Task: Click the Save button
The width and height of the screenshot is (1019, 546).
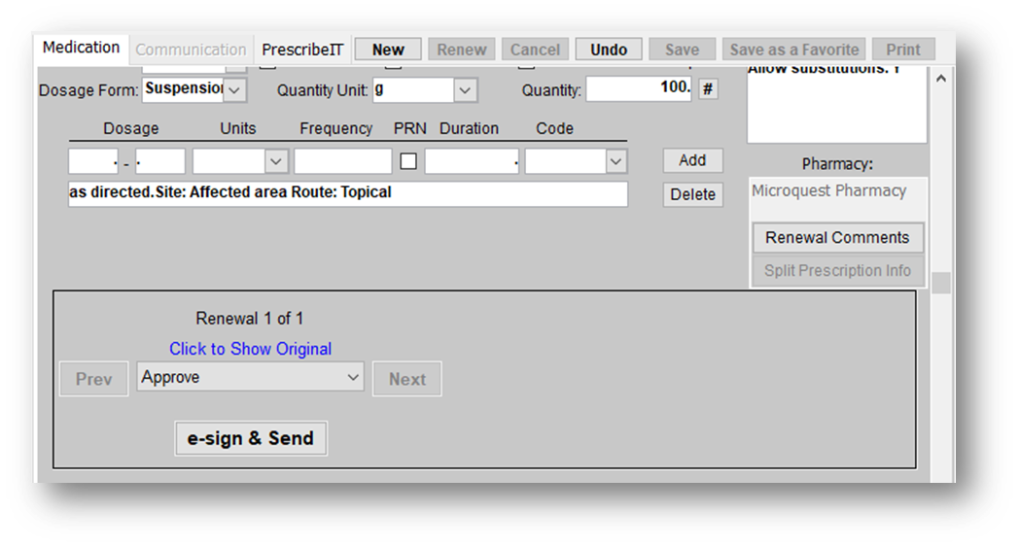Action: (x=682, y=50)
